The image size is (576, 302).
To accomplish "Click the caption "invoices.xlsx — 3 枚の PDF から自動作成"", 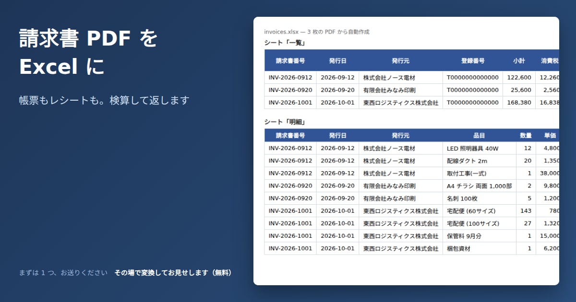I will pos(317,32).
